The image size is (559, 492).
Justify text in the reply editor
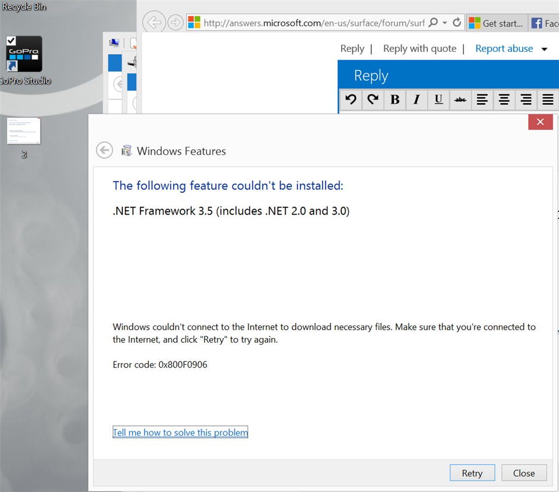pos(548,99)
